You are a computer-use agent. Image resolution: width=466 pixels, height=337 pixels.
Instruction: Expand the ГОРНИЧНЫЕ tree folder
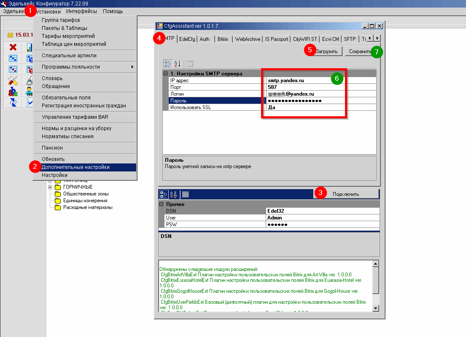[50, 187]
